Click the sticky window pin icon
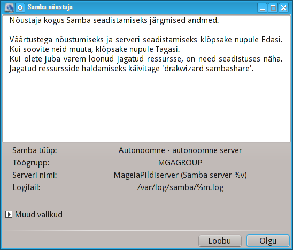The image size is (293, 250). click(20, 8)
